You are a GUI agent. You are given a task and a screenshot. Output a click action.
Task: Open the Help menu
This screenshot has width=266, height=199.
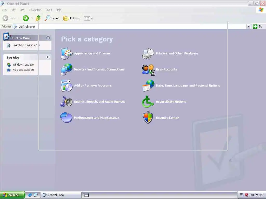point(58,10)
